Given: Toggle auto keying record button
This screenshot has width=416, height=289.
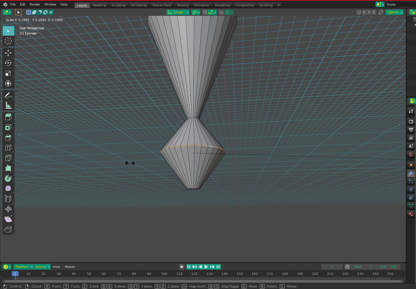Looking at the screenshot, I should pyautogui.click(x=182, y=267).
